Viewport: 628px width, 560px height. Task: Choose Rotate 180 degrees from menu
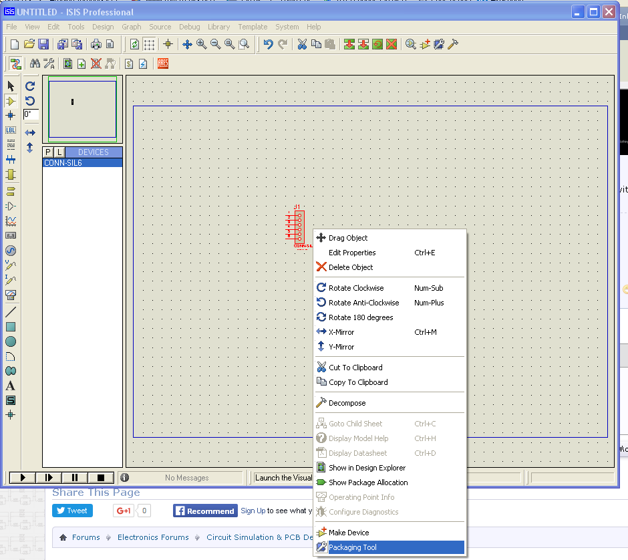pos(389,317)
